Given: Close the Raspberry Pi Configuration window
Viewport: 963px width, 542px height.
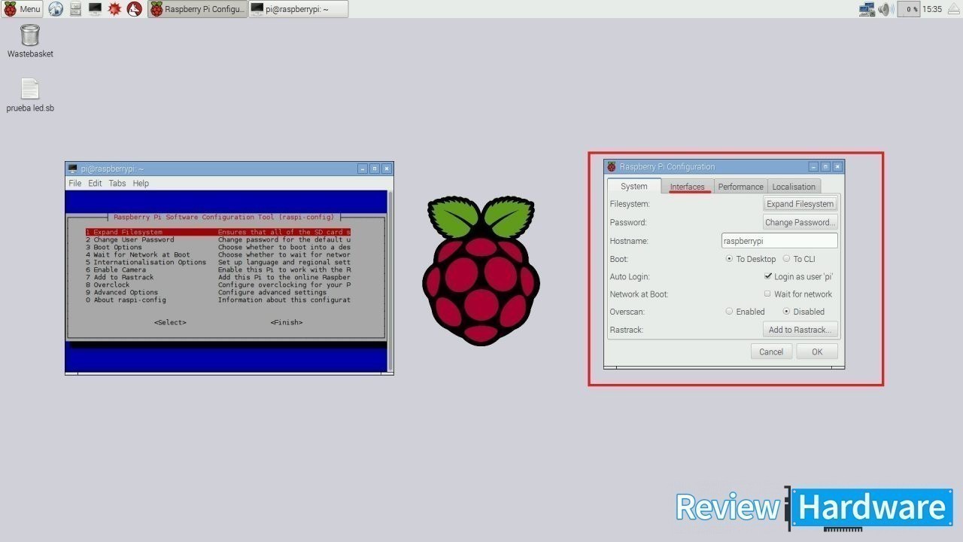Looking at the screenshot, I should 837,166.
